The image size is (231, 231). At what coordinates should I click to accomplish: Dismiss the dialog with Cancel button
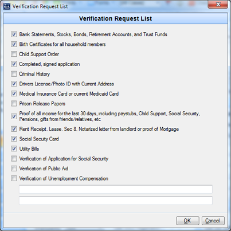pos(213,221)
